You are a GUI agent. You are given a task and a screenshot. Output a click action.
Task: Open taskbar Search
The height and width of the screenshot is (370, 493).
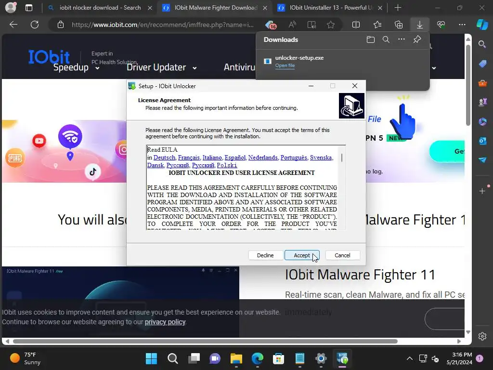tap(173, 358)
